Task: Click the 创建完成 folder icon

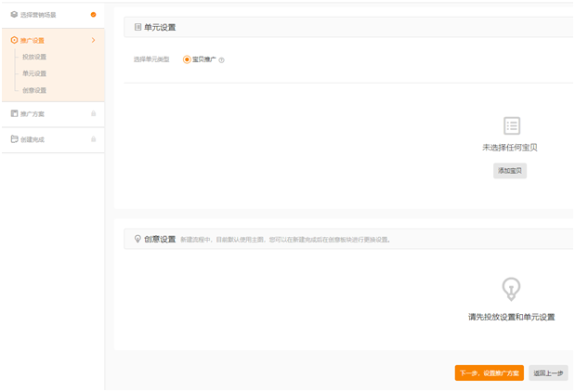Action: (x=14, y=139)
